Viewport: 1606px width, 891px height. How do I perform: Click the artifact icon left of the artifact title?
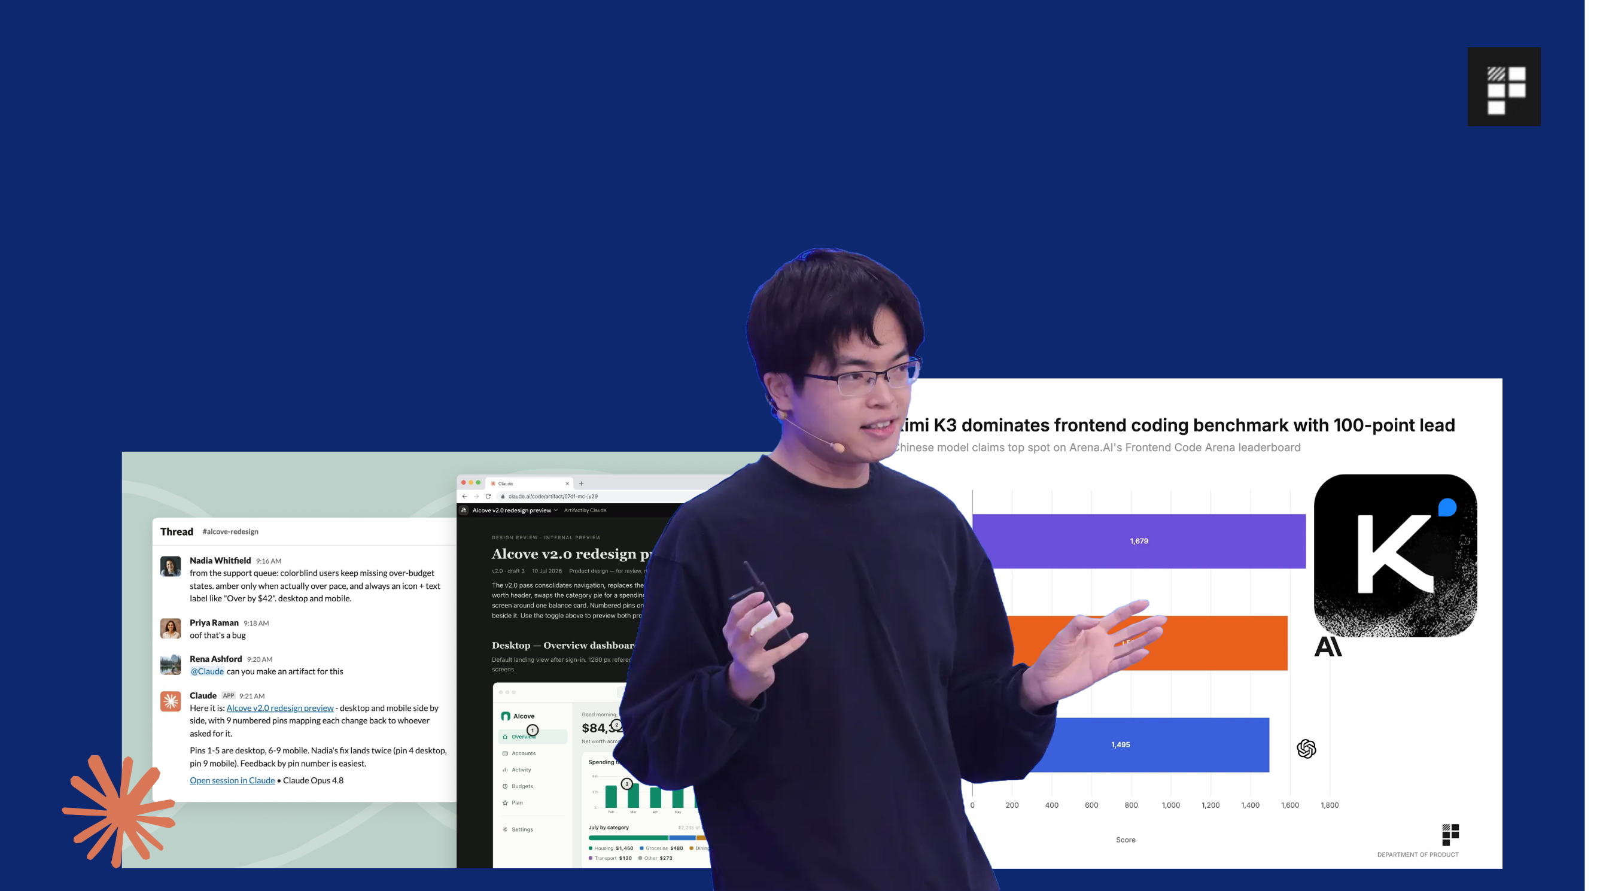[x=464, y=510]
